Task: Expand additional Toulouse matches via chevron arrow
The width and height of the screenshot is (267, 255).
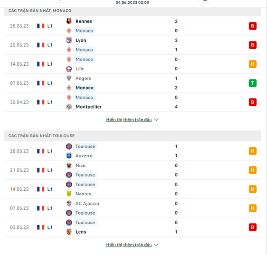Action: point(156,245)
